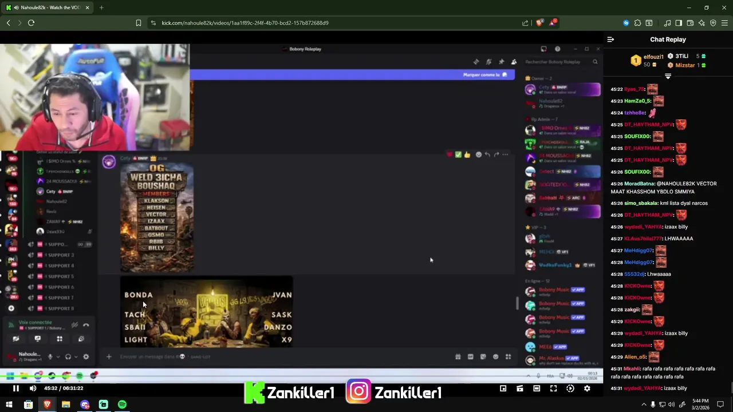
Task: Toggle the browser sidebar panel
Action: point(679,23)
